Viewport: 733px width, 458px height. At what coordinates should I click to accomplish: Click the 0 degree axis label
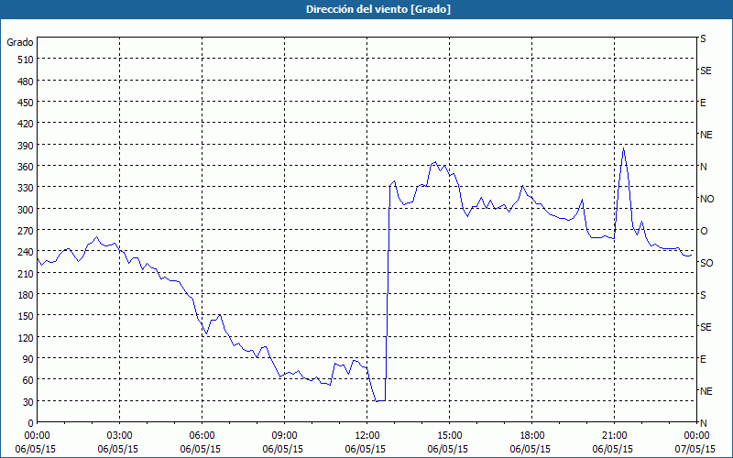[31, 423]
